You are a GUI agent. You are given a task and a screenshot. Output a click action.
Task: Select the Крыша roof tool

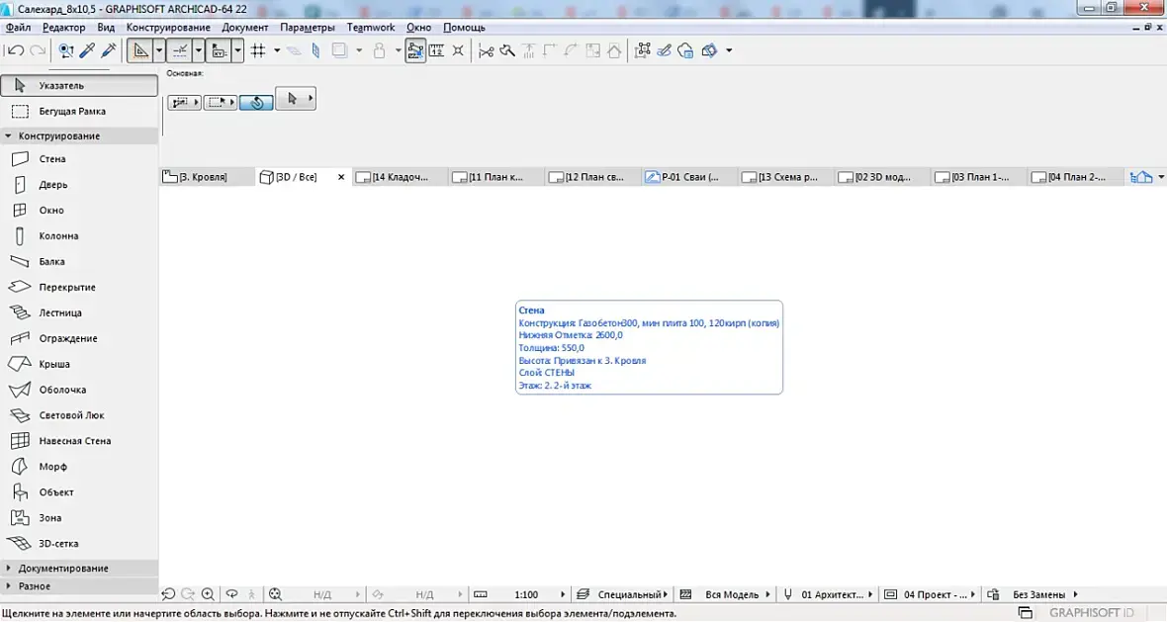[x=79, y=364]
